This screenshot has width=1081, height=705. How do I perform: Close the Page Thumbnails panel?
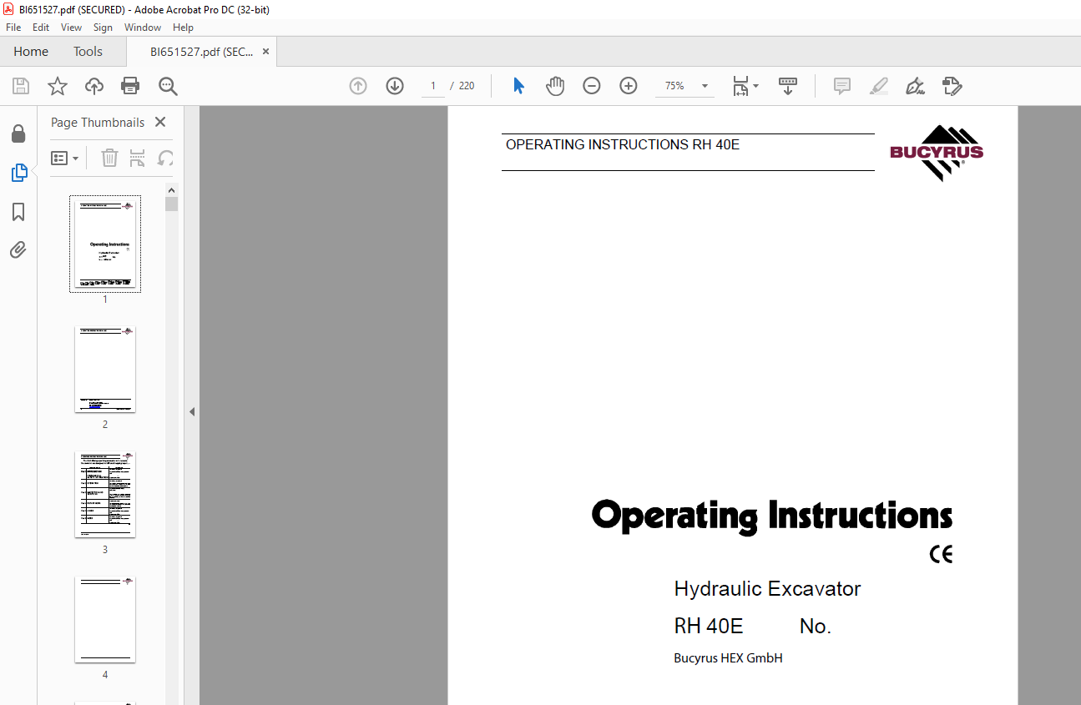(160, 122)
